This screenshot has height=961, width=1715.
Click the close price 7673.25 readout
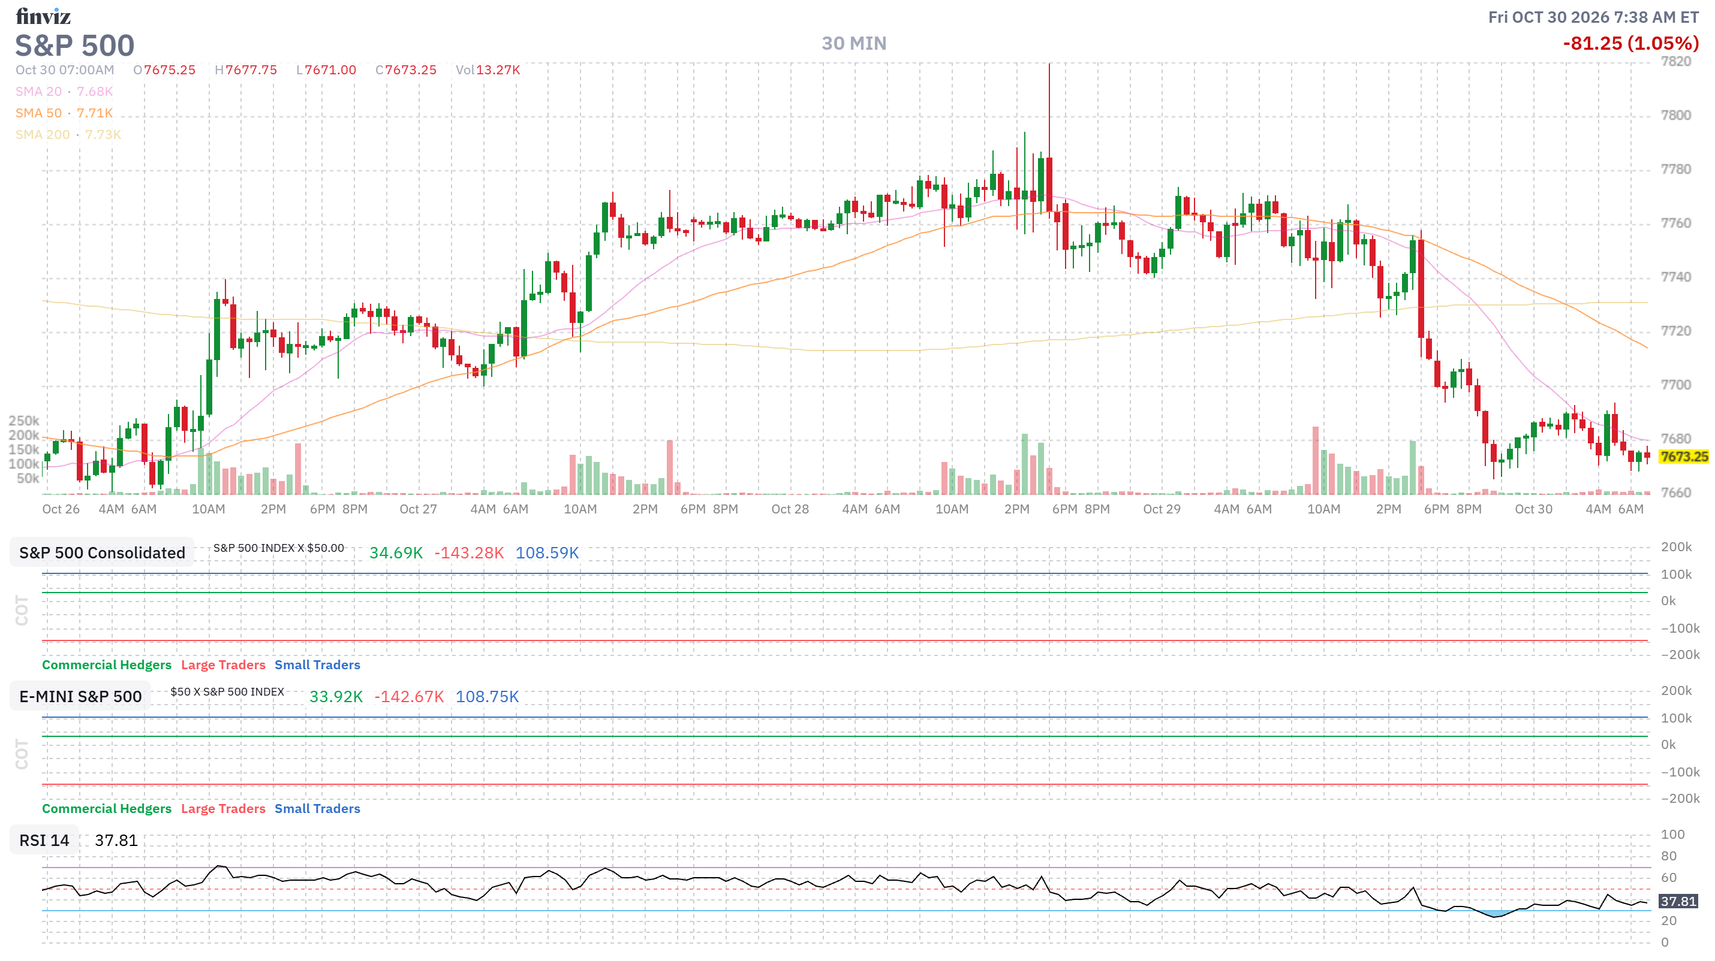406,70
